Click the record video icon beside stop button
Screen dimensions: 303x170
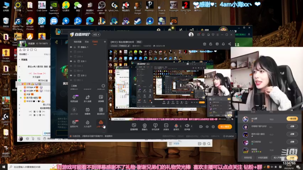(x=201, y=127)
